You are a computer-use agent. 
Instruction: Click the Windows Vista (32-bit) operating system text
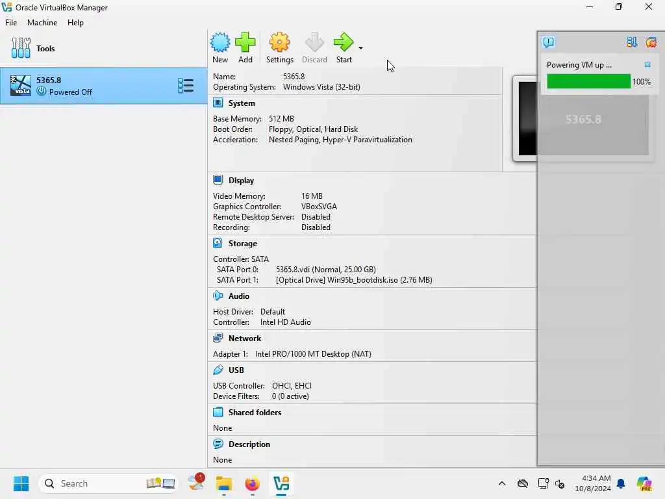321,87
